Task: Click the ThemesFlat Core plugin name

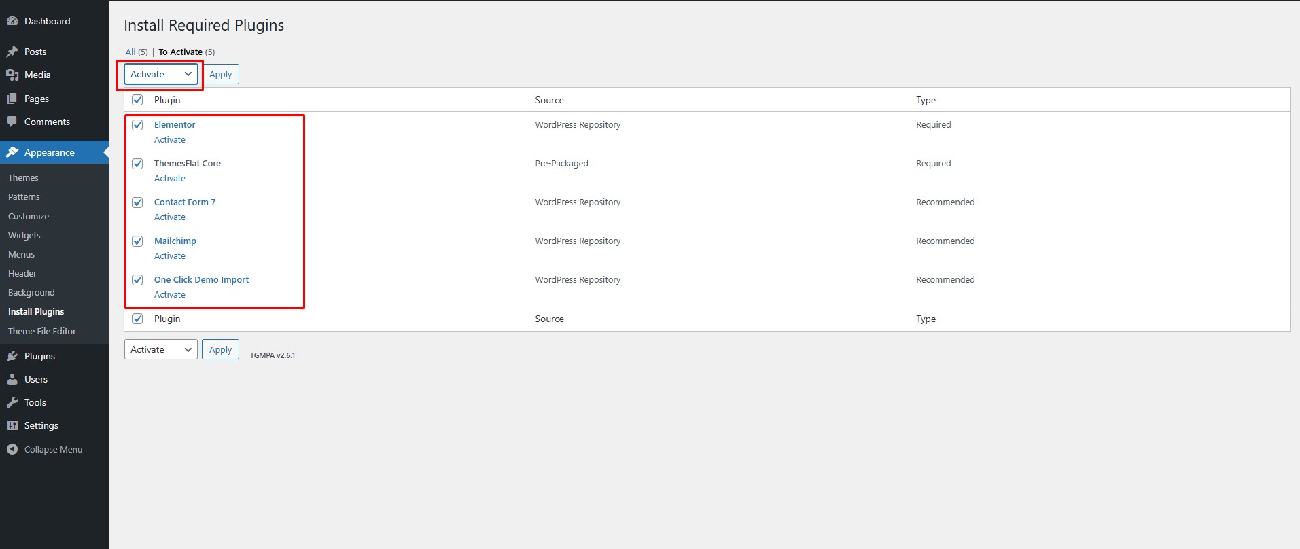Action: pos(188,163)
